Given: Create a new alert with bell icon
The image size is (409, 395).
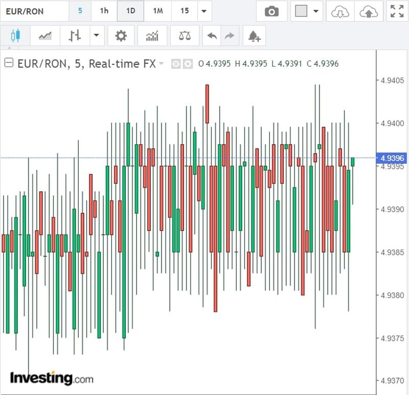Looking at the screenshot, I should tap(254, 36).
